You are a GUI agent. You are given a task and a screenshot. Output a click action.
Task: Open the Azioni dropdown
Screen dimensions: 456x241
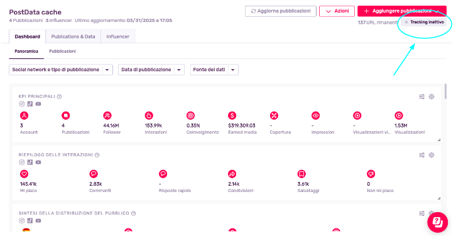click(337, 11)
